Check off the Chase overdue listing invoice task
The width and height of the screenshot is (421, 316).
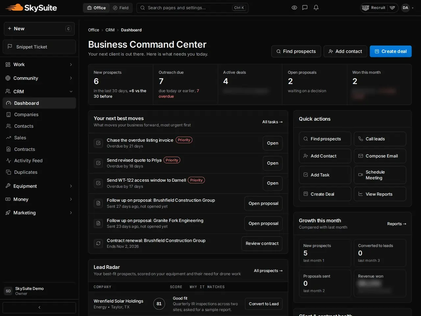(98, 143)
